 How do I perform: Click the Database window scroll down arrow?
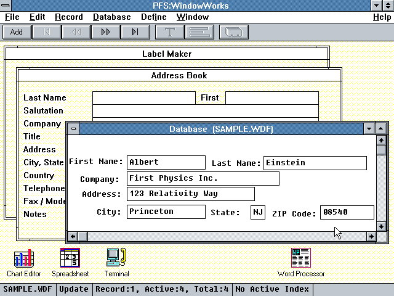click(x=382, y=226)
